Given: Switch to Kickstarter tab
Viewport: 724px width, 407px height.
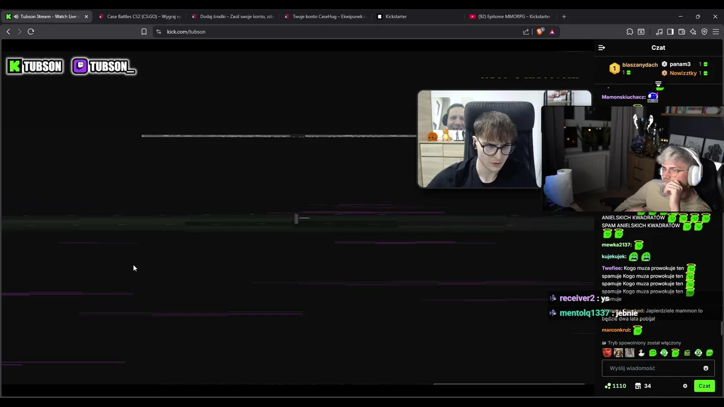Looking at the screenshot, I should [417, 16].
